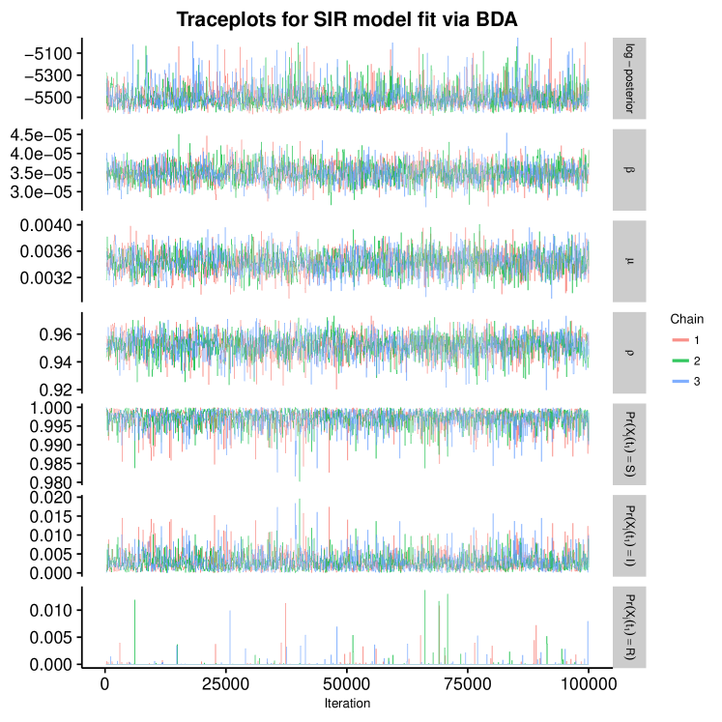Click the y-axis tick "-5500" in log-posterior panel

48,98
